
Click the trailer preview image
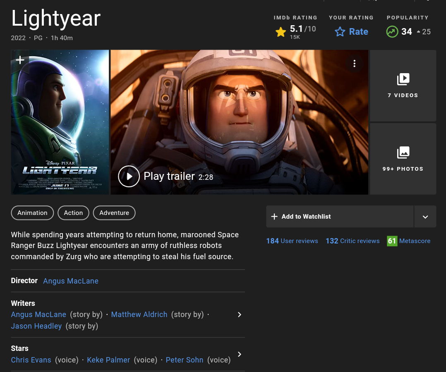point(239,122)
